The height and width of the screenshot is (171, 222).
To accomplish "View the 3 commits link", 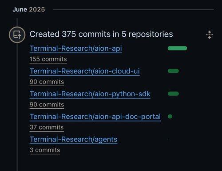I will 45,150.
